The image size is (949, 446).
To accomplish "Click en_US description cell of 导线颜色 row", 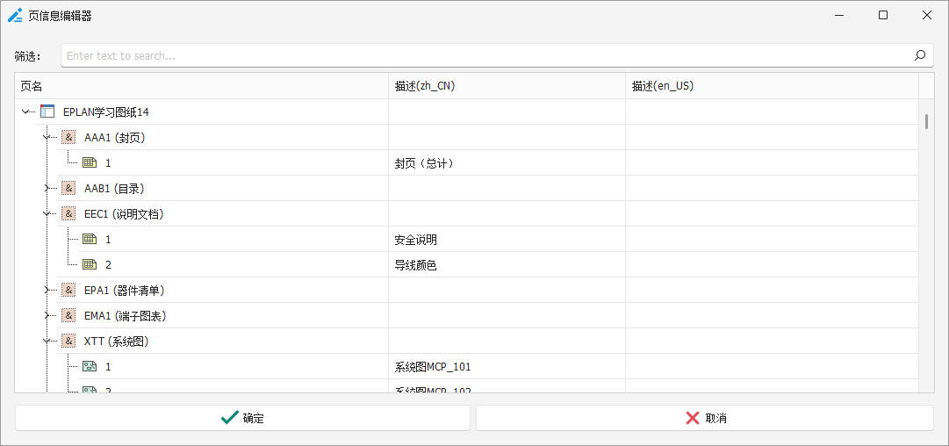I will point(772,264).
